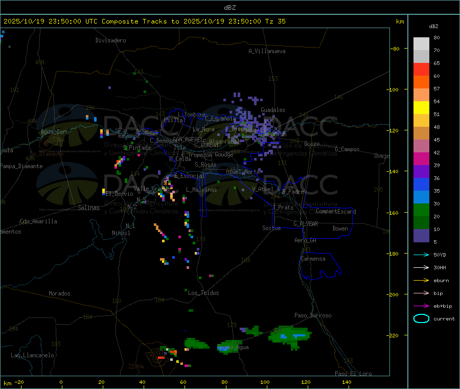Click the Carmensa town label
Viewport: 460px width, 389px height.
point(313,259)
